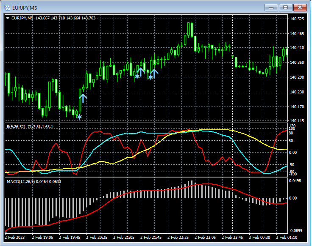Click the 140.115 price on the price scale
The height and width of the screenshot is (246, 312).
point(297,121)
